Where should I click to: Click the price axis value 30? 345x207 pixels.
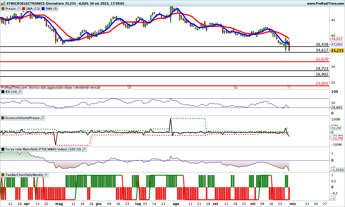[x=333, y=67]
